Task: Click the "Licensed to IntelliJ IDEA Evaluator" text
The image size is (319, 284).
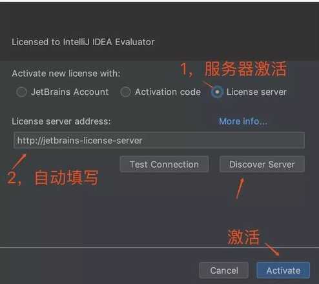Action: pos(83,42)
